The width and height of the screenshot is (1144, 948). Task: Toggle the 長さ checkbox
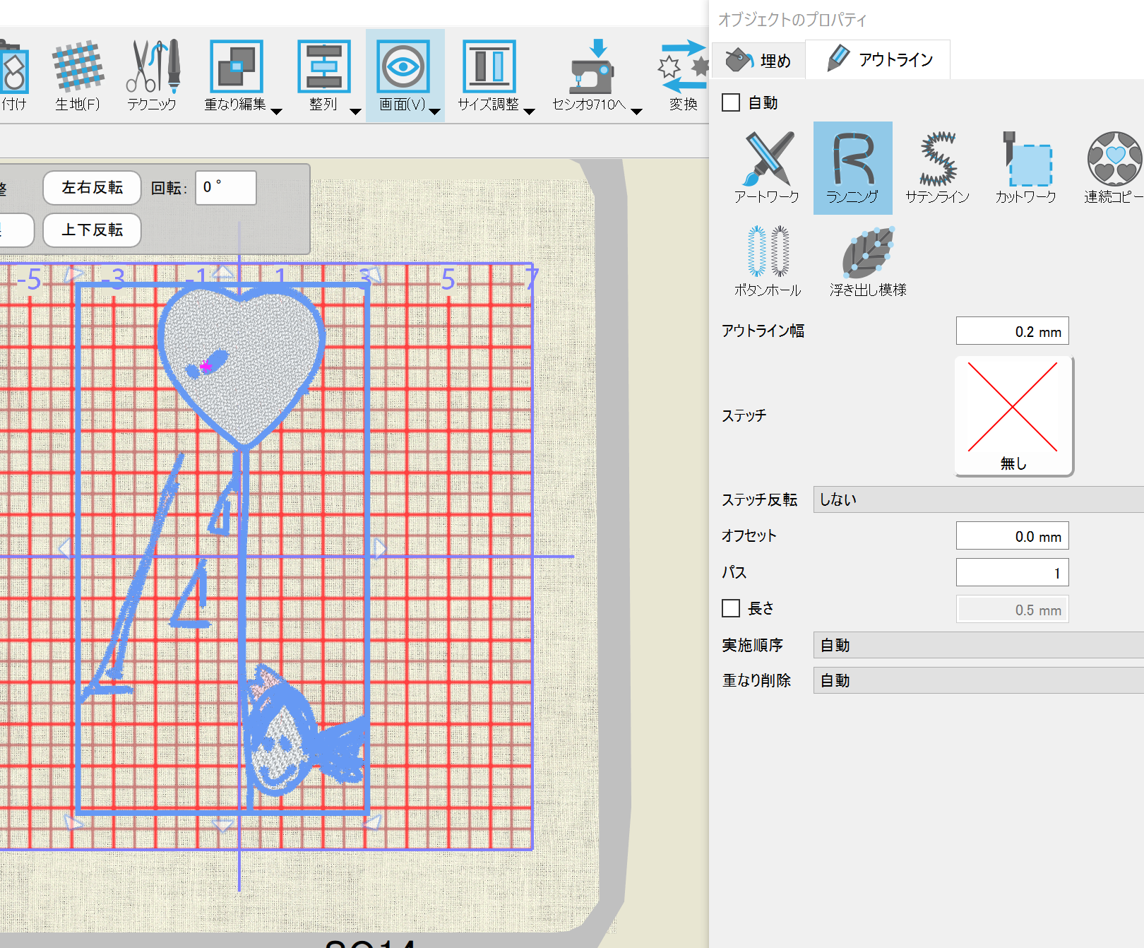click(731, 608)
